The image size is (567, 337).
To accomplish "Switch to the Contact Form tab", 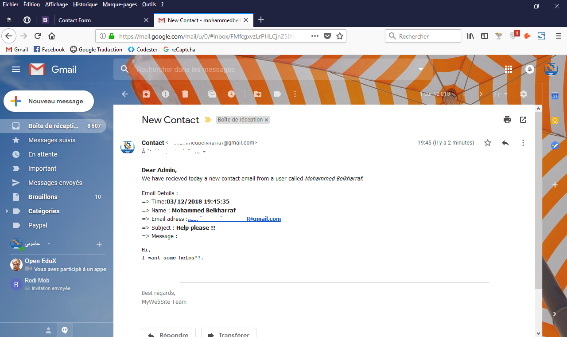I will click(104, 20).
